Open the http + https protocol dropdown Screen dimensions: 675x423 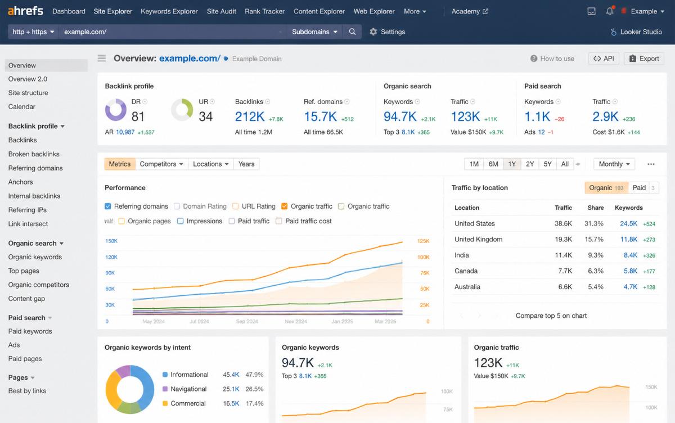click(33, 32)
